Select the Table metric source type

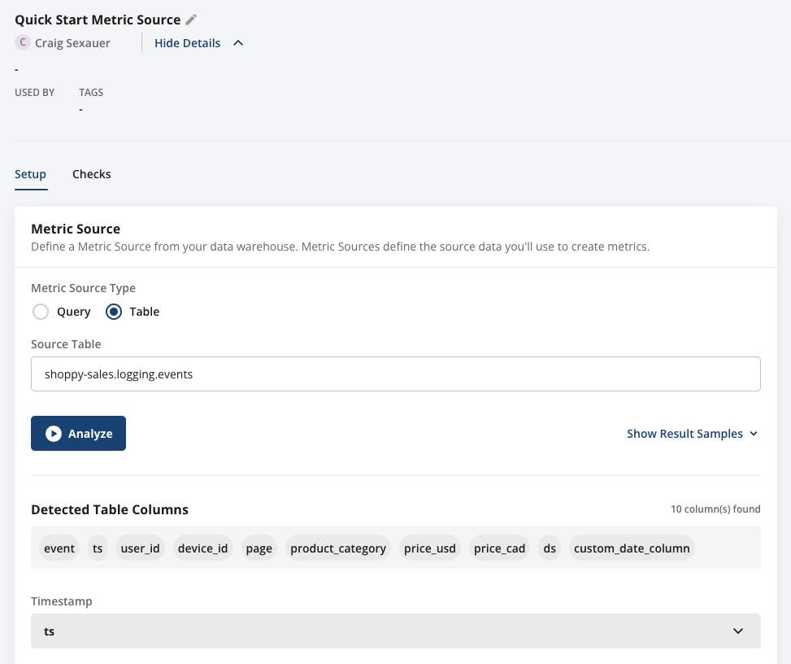coord(114,312)
